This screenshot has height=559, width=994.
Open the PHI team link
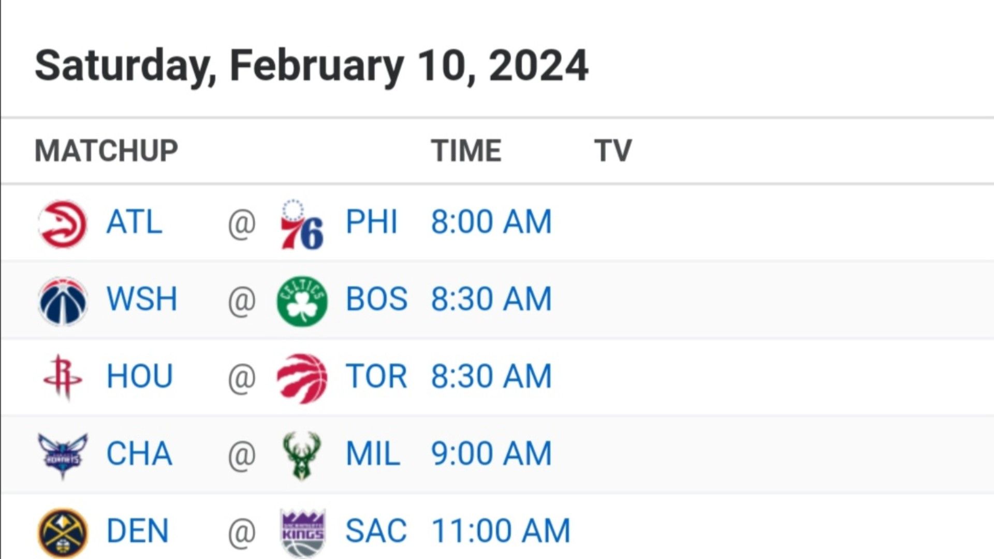pyautogui.click(x=371, y=222)
